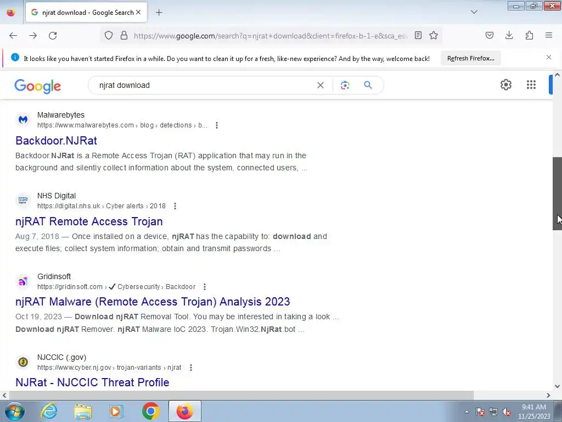Reload the current page
The width and height of the screenshot is (562, 422).
click(x=53, y=36)
